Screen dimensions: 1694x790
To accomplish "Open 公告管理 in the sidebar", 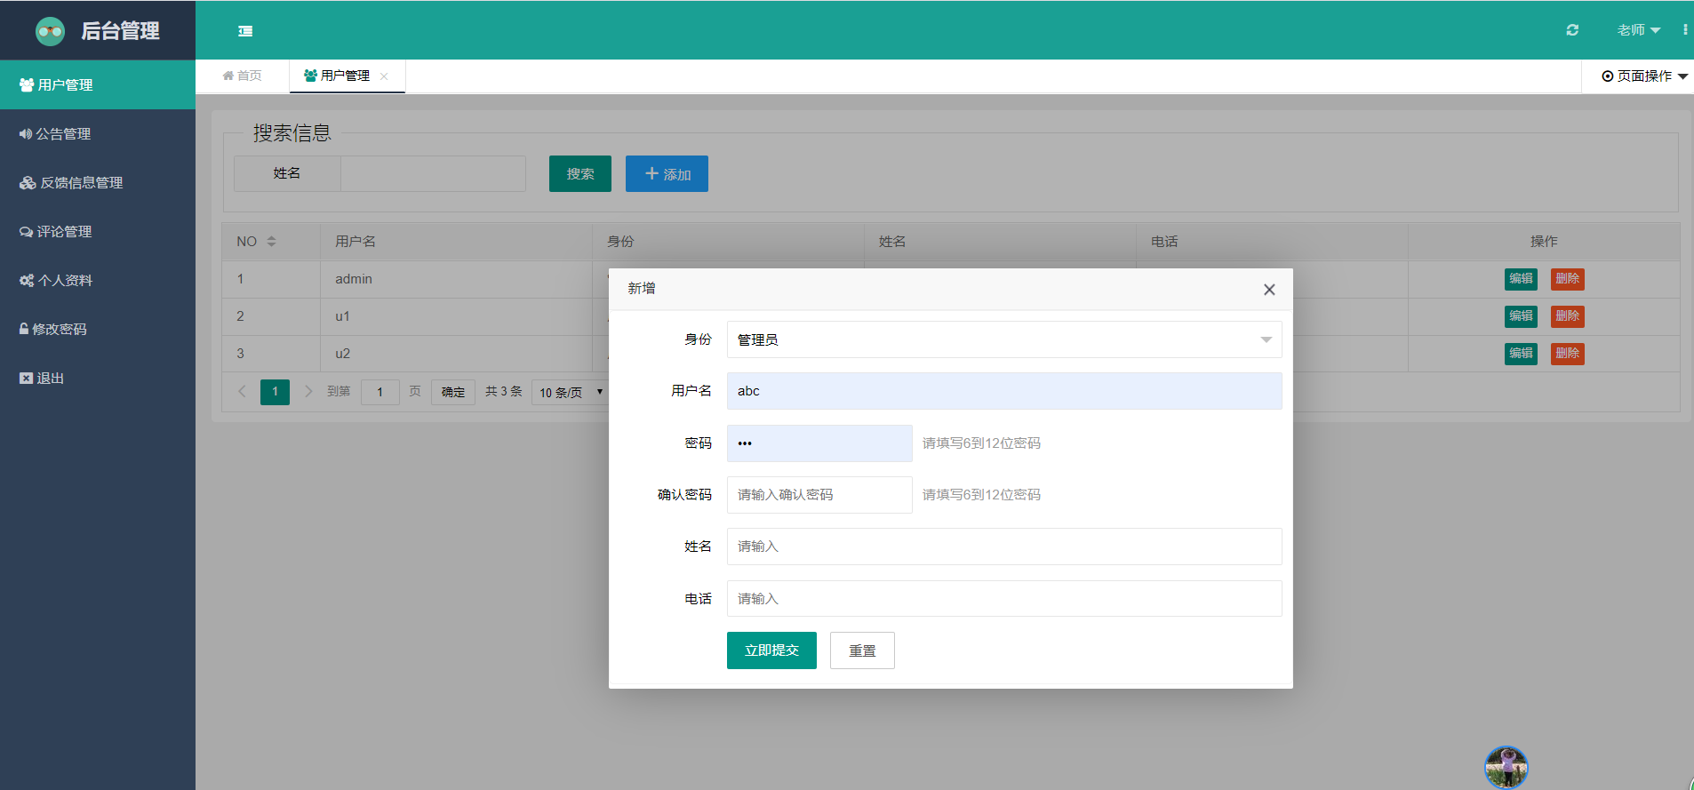I will (x=98, y=133).
